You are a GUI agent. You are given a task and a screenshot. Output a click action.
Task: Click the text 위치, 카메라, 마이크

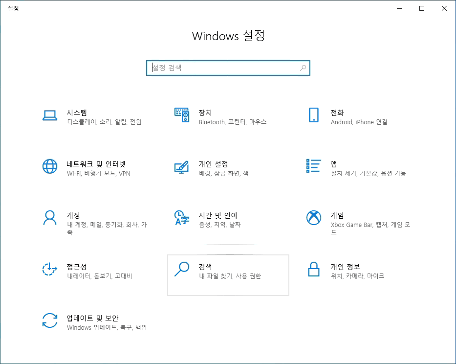pos(358,276)
